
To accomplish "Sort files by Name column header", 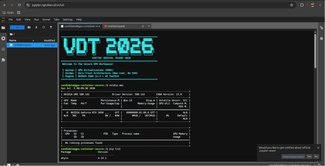I will [x=22, y=40].
